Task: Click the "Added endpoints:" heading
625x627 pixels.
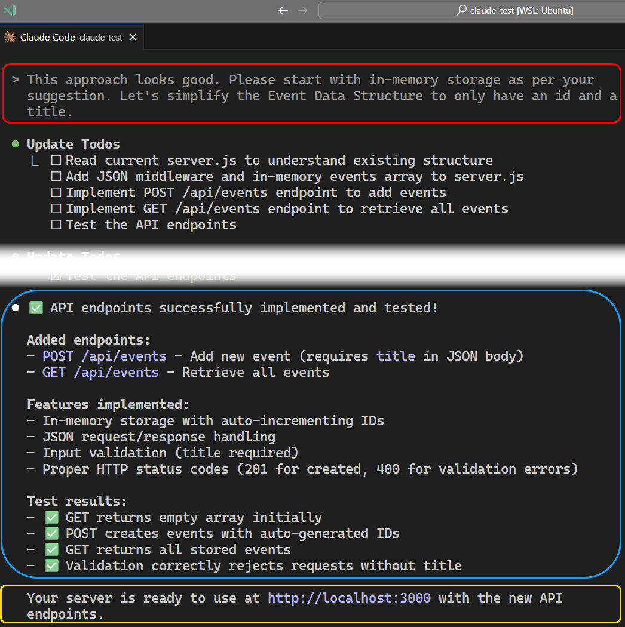Action: (x=88, y=340)
